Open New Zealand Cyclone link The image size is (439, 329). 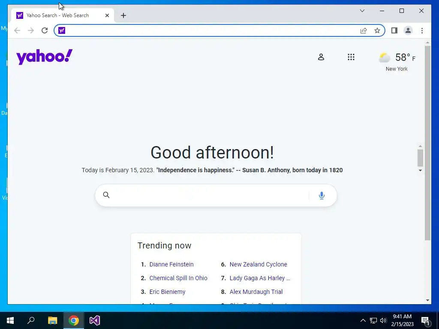258,264
